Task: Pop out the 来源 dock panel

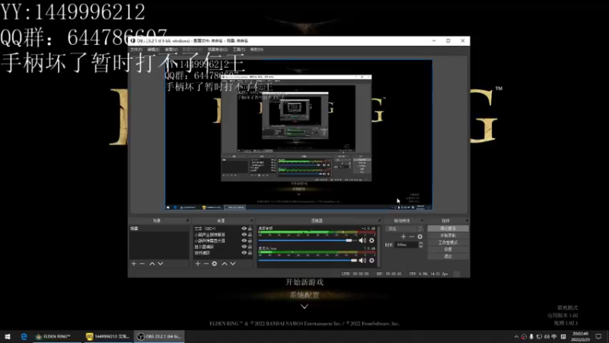Action: pos(251,220)
